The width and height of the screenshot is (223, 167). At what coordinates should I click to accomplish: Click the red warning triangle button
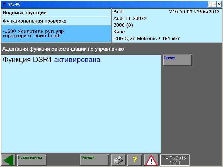(x=151, y=160)
